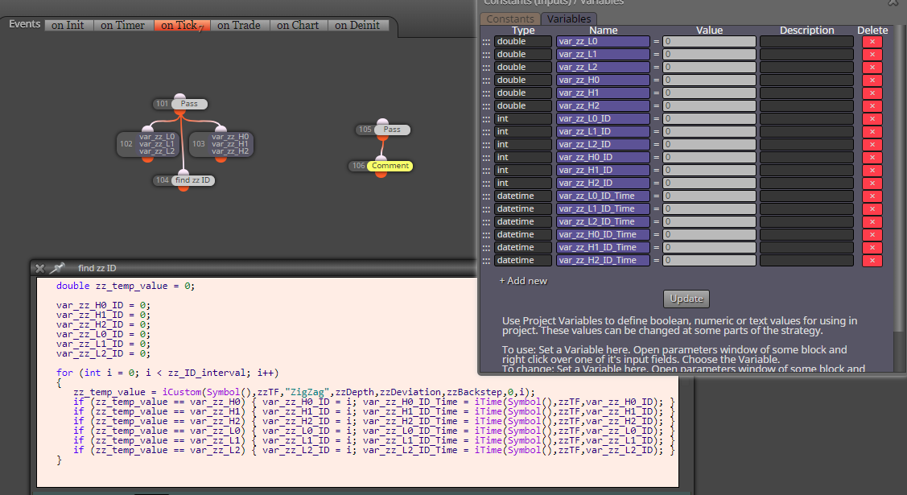The image size is (907, 495).
Task: Edit the type field of var_zz_L0
Action: 523,42
